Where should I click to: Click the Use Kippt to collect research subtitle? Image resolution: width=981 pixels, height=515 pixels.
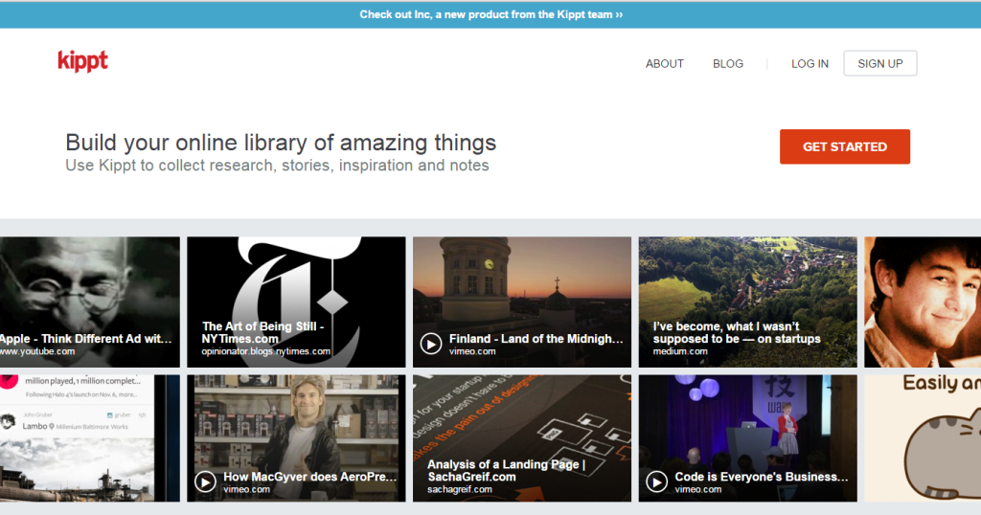point(277,166)
